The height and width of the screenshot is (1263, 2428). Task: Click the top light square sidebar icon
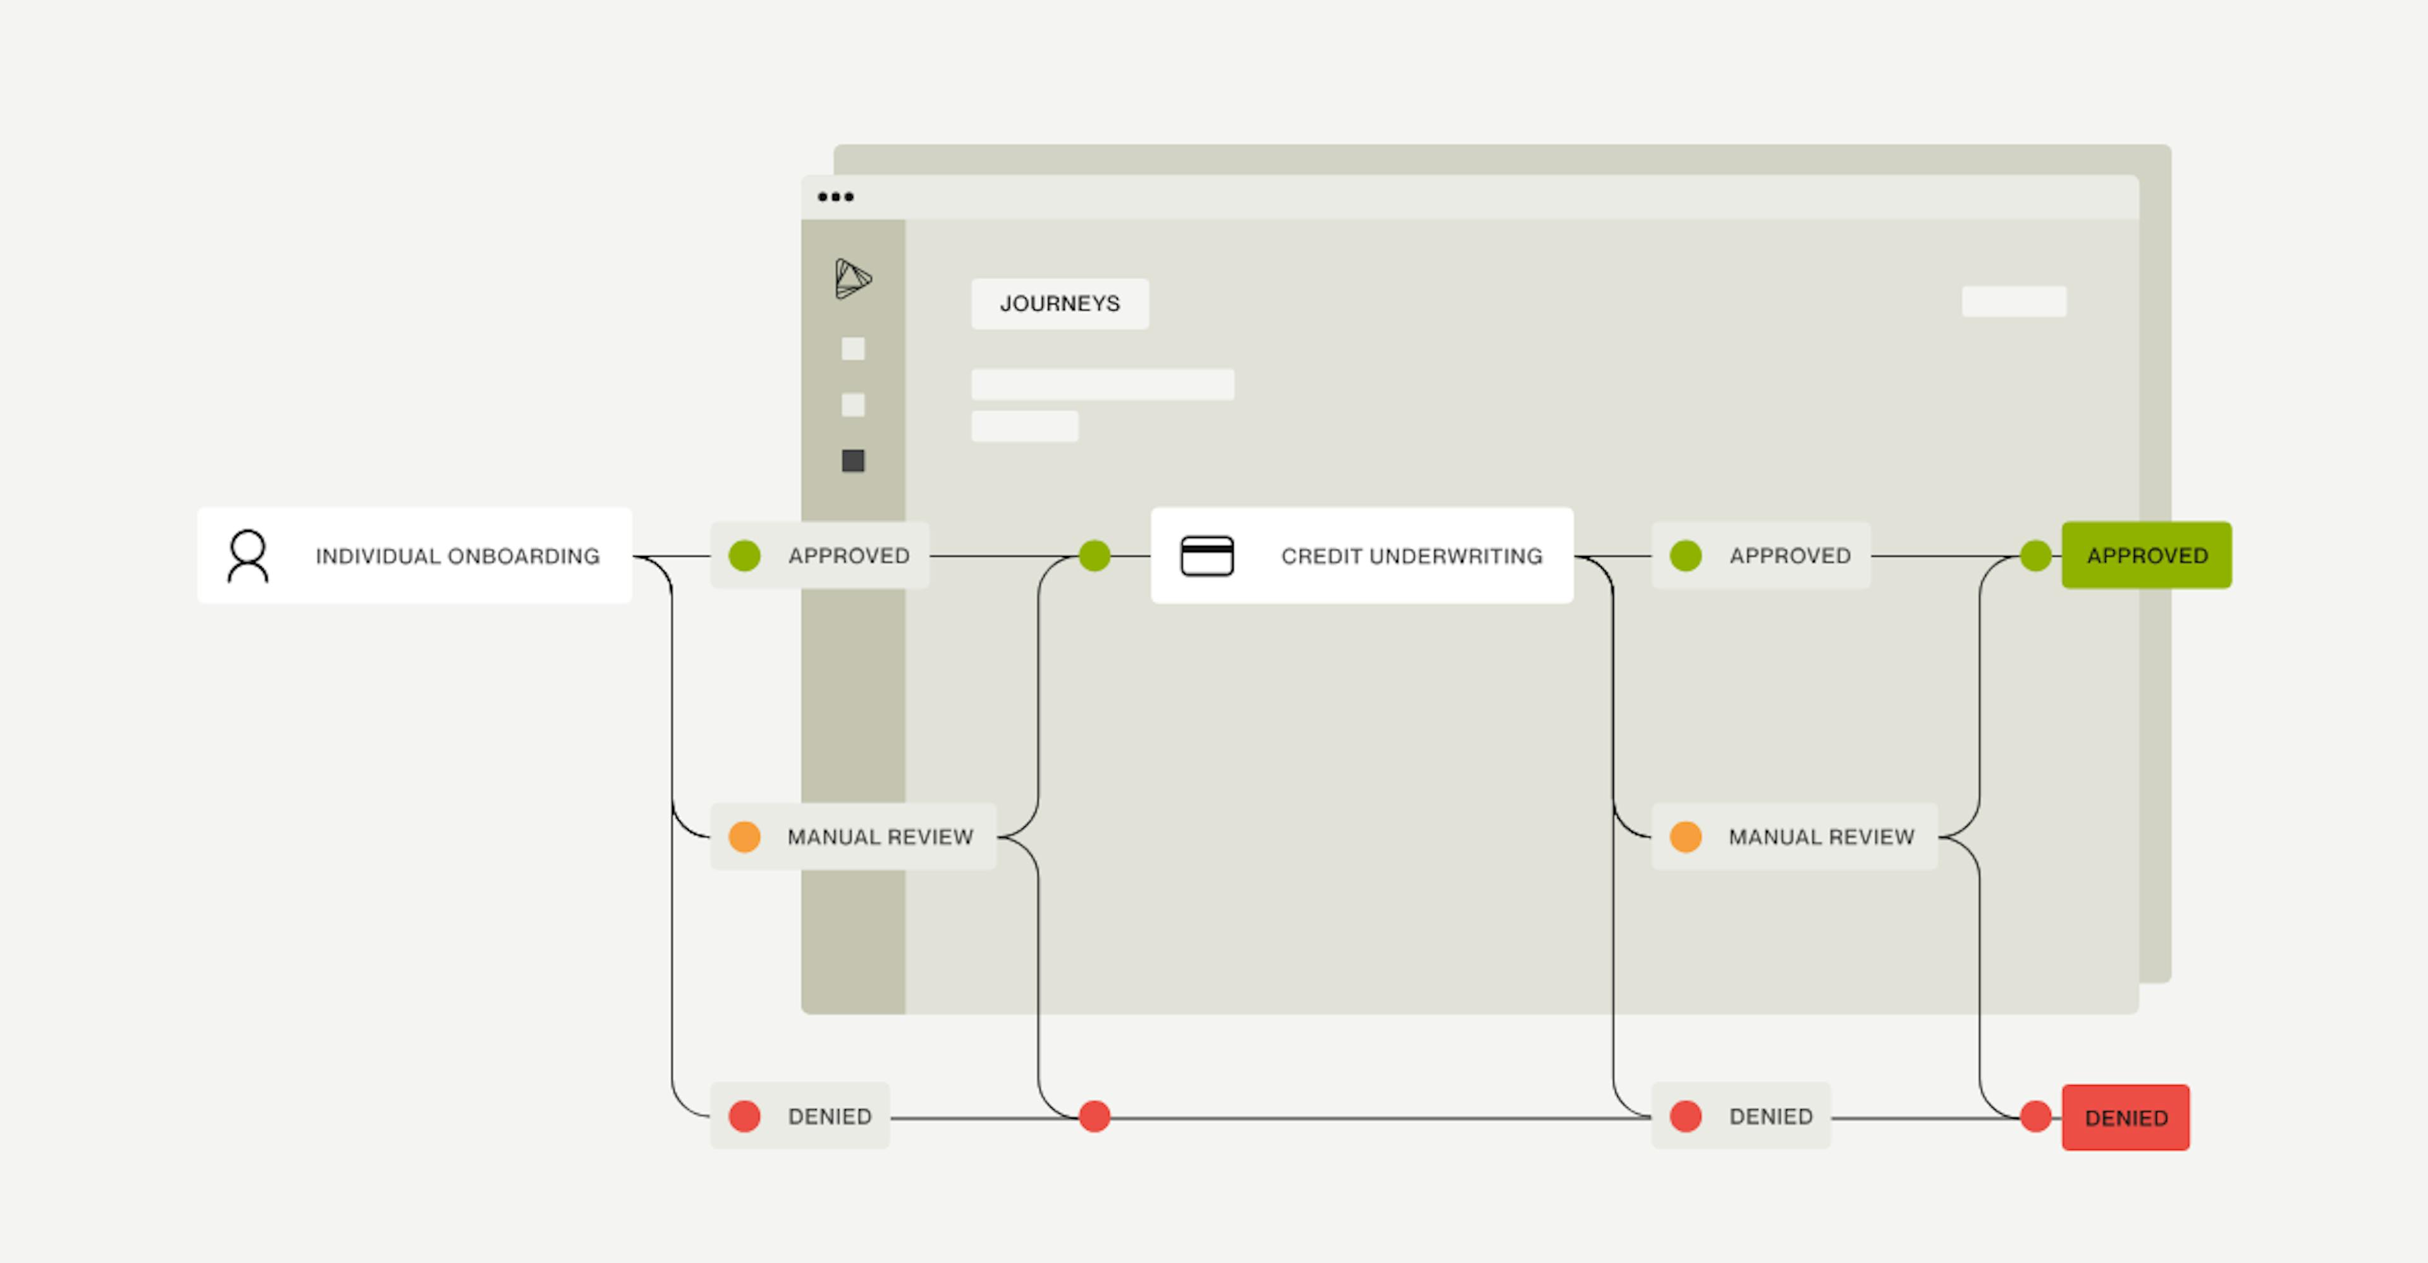coord(853,348)
